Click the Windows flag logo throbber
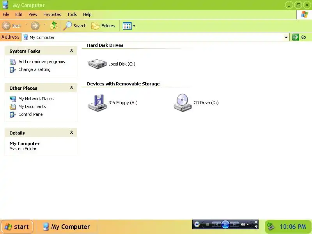Viewport: 312px width, 234px height. click(x=305, y=14)
